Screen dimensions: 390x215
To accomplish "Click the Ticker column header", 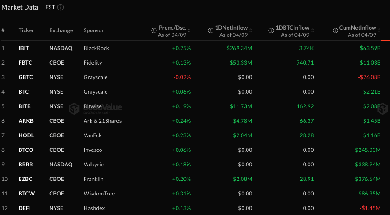I will coord(26,30).
